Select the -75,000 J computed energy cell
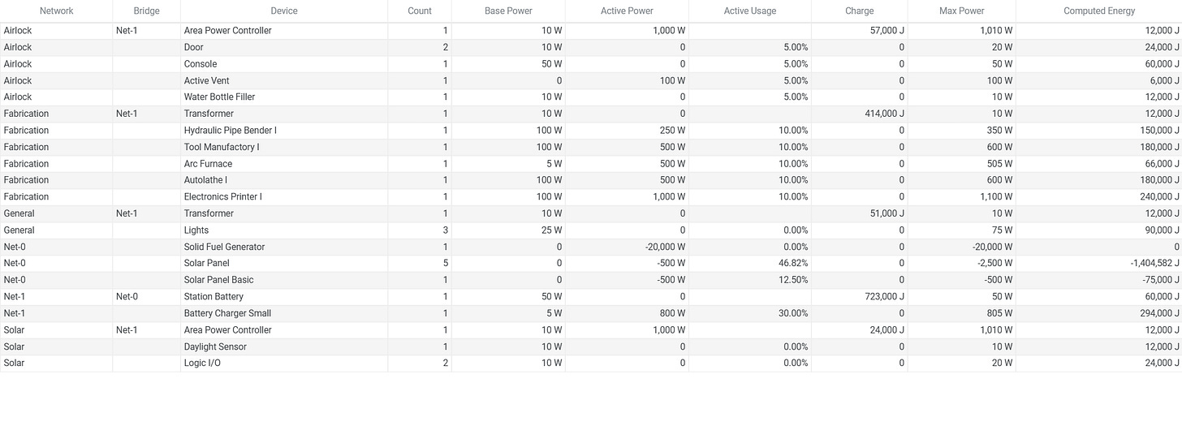1182x443 pixels. (x=1099, y=281)
